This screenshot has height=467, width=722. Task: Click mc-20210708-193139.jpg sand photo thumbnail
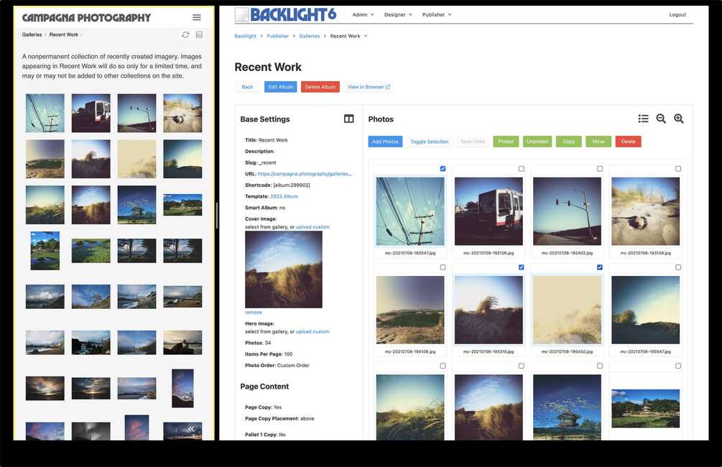645,211
